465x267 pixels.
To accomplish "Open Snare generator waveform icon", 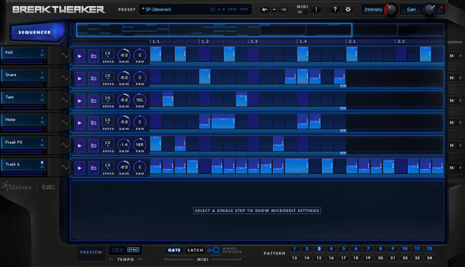I will coord(64,78).
